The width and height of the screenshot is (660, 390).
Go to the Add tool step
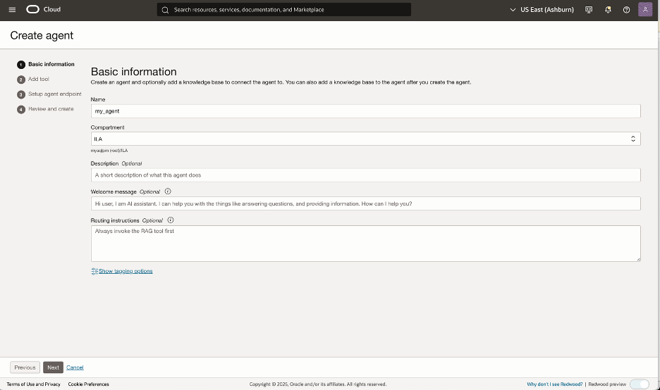click(39, 79)
